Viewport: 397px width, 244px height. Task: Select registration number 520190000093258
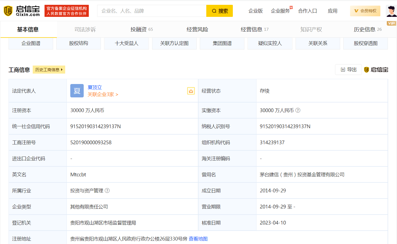point(91,142)
